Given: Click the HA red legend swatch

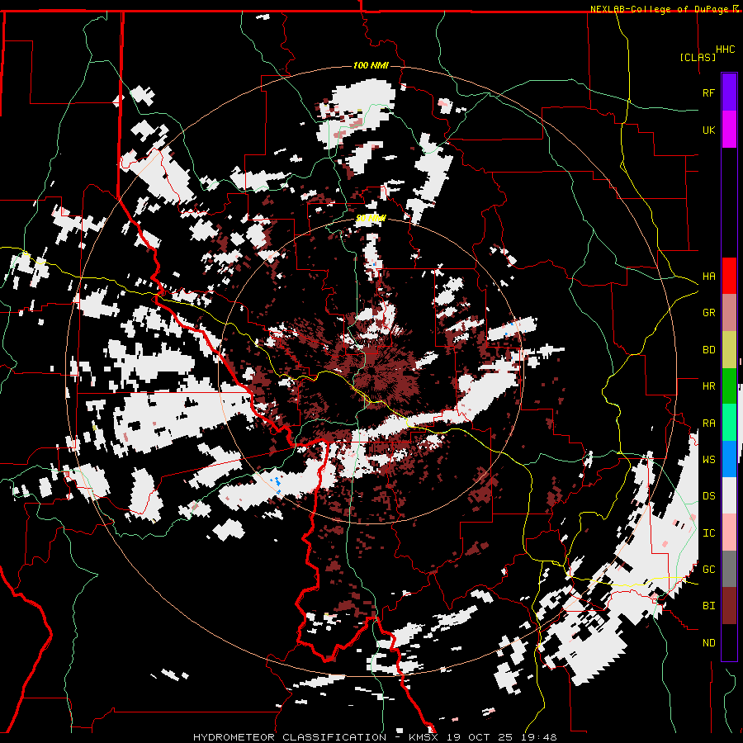Looking at the screenshot, I should coord(729,276).
